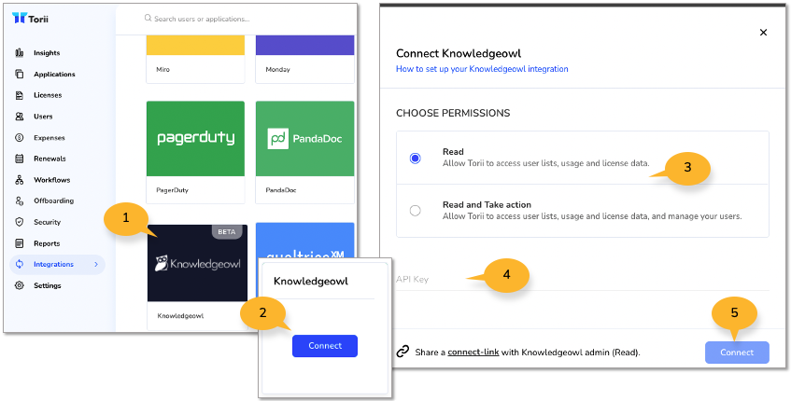The width and height of the screenshot is (791, 401).
Task: Go to Users in sidebar
Action: point(43,117)
